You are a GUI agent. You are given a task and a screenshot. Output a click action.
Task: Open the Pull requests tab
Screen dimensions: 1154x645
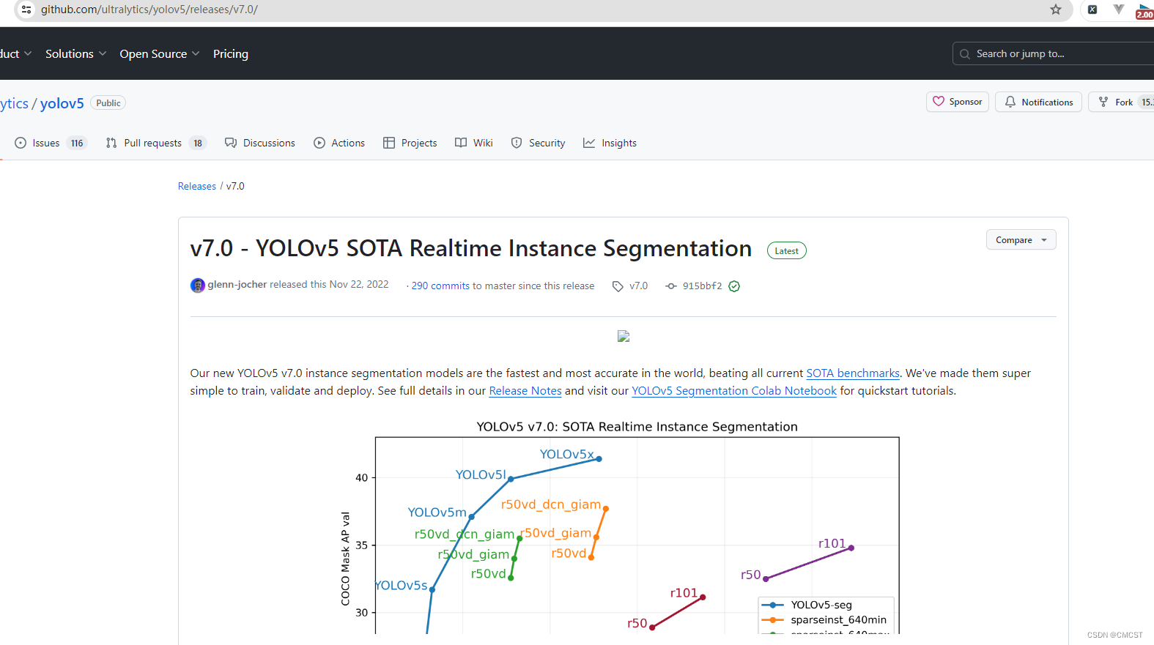(x=156, y=143)
